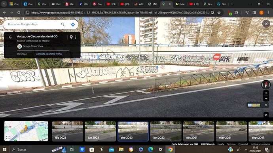Click the 'Notificar un problema' link
The height and width of the screenshot is (153, 273).
[260, 144]
